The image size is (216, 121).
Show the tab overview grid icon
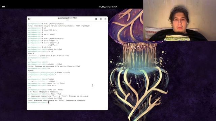click(x=96, y=19)
